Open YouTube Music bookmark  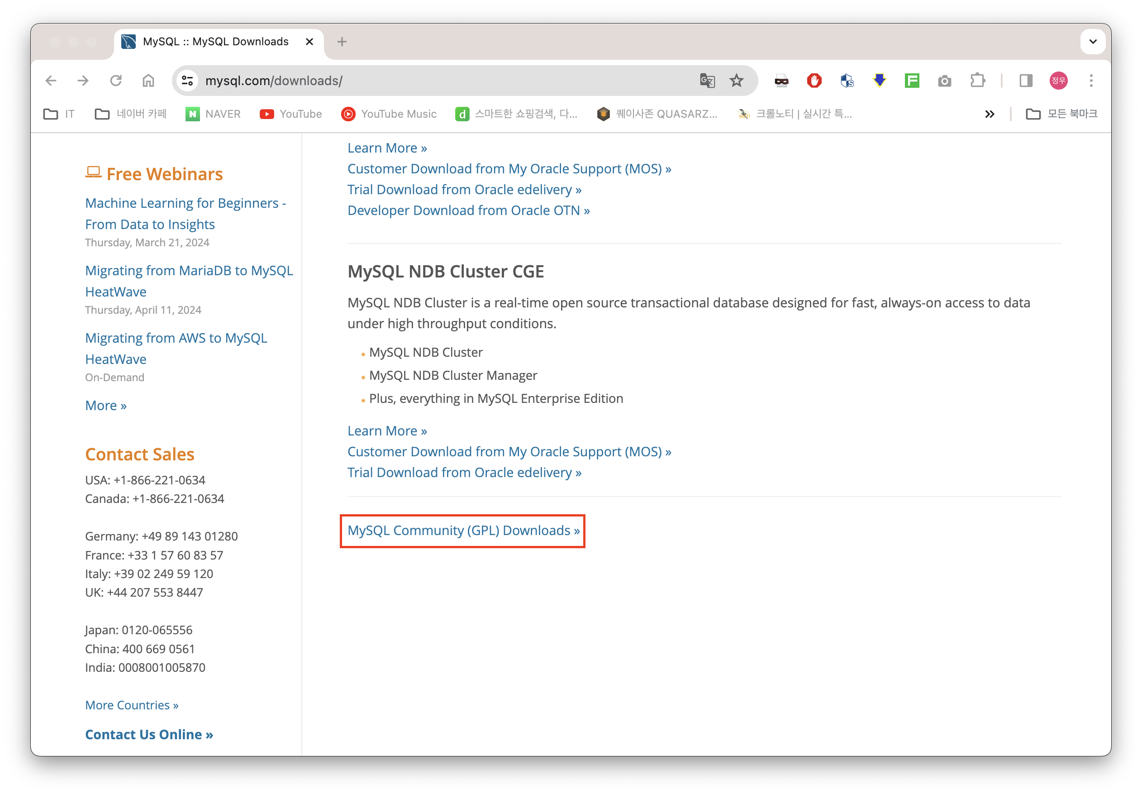pyautogui.click(x=389, y=114)
